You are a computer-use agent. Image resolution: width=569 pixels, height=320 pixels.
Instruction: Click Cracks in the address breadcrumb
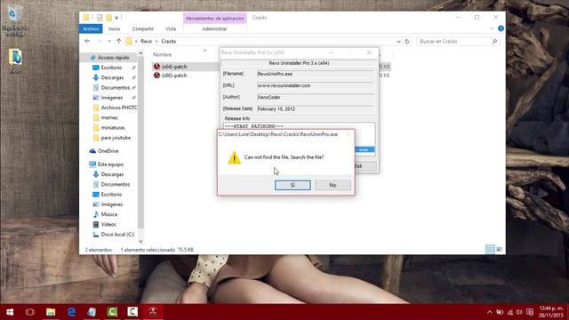point(169,42)
